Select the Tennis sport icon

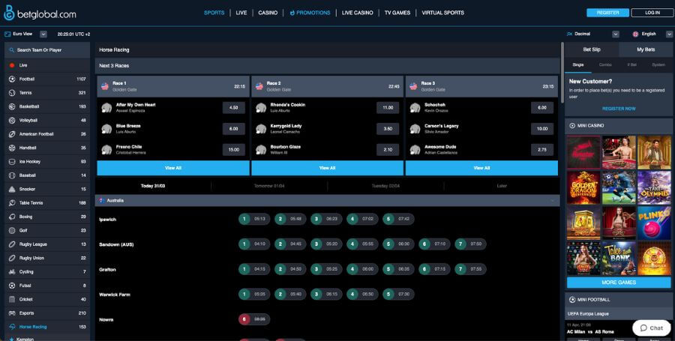(x=12, y=93)
